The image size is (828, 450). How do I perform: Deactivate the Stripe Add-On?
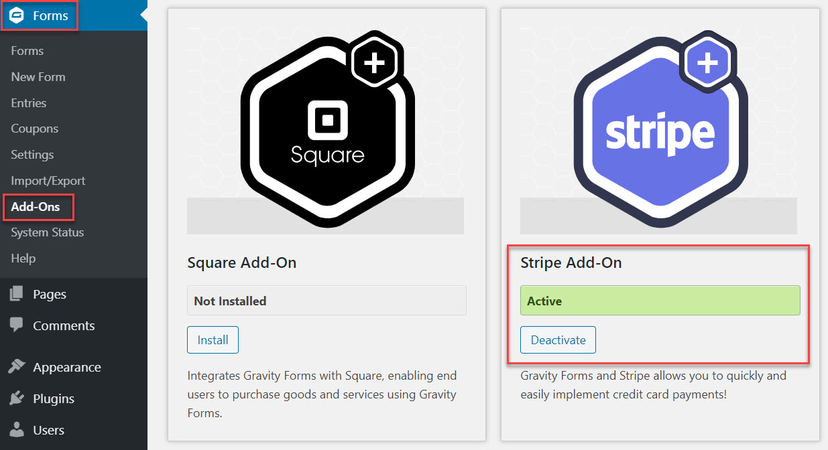[558, 340]
